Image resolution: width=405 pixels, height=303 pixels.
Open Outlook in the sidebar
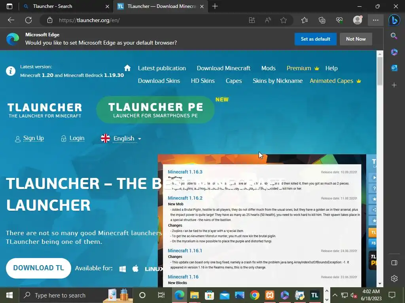394,68
